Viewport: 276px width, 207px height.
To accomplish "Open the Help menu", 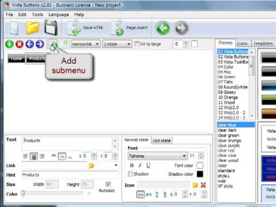I will coord(79,14).
